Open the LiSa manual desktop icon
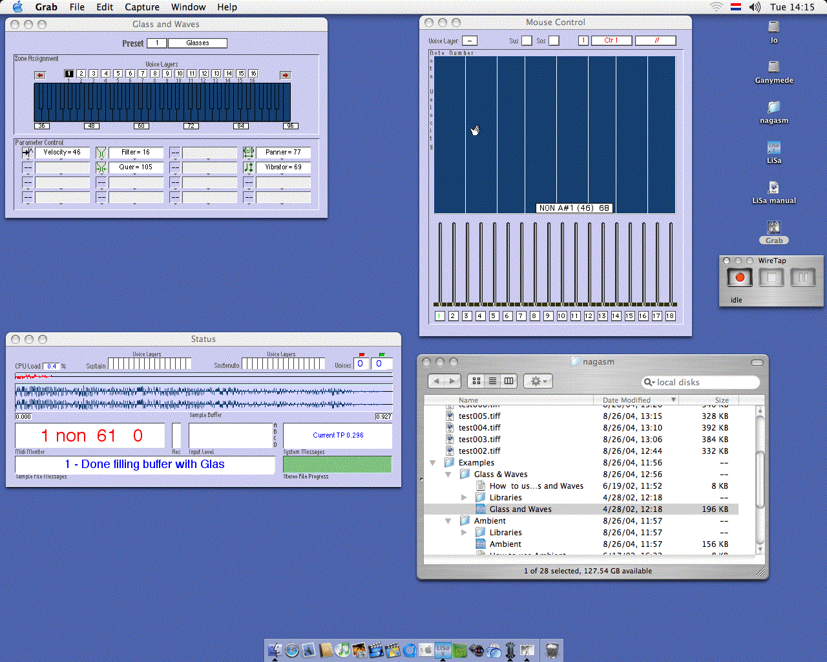The height and width of the screenshot is (662, 827). pos(773,188)
